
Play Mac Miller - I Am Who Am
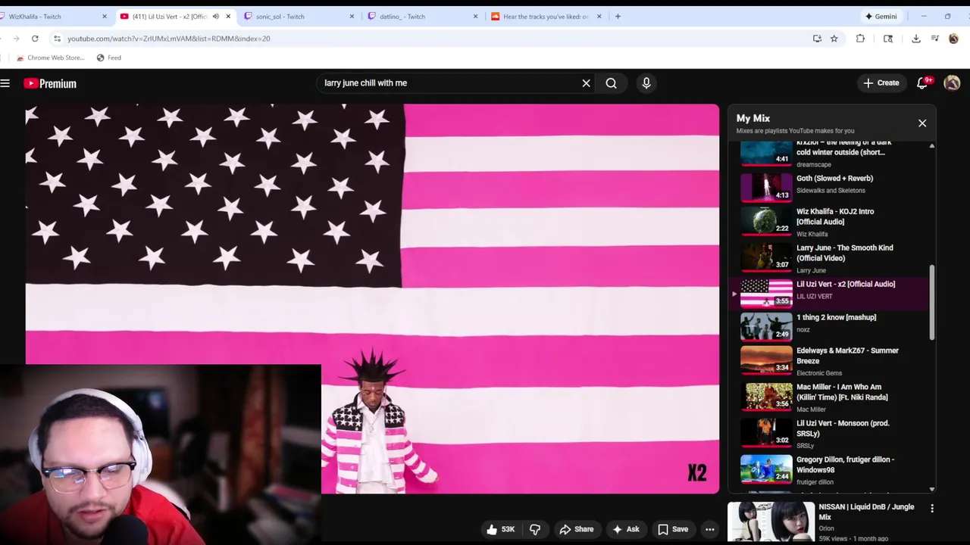pyautogui.click(x=830, y=398)
